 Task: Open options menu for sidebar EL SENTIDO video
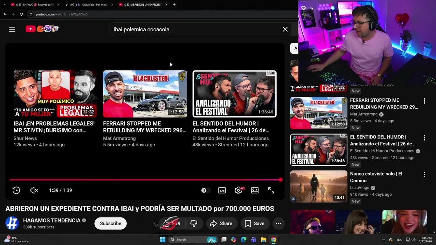click(x=424, y=138)
